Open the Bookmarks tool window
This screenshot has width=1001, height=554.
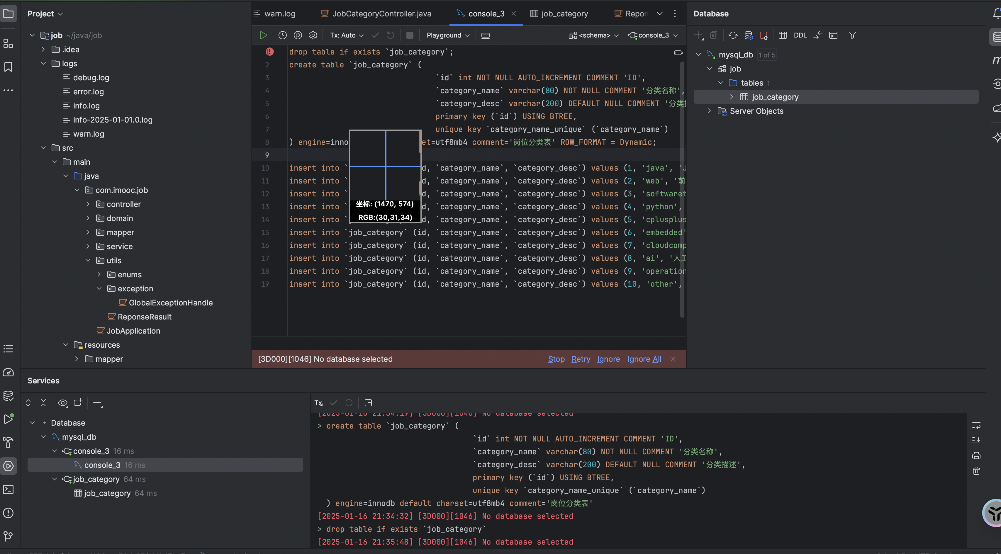coord(8,67)
